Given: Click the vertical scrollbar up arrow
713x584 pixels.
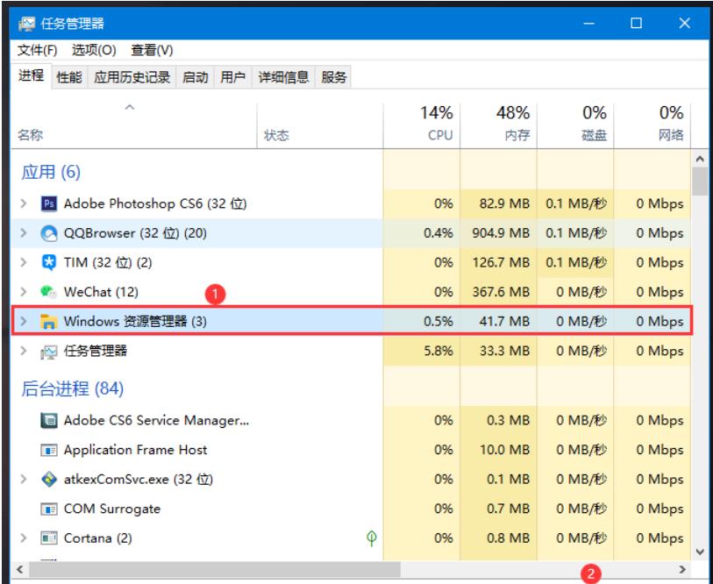Looking at the screenshot, I should pyautogui.click(x=700, y=159).
